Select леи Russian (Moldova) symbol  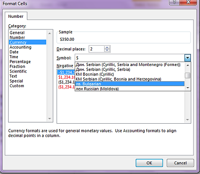click(130, 89)
